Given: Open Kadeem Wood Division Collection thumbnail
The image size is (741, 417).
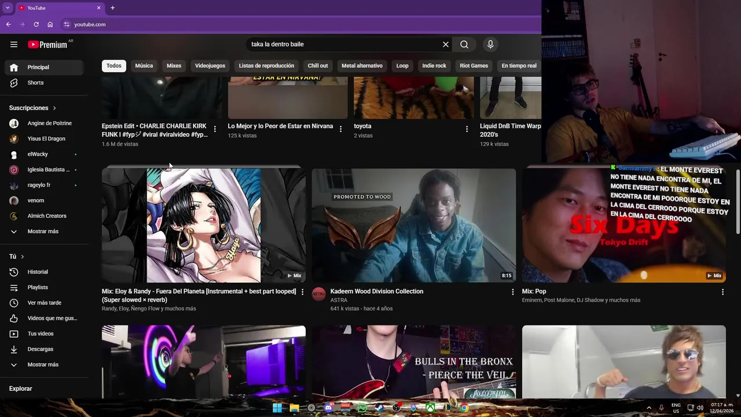Looking at the screenshot, I should coord(414,225).
